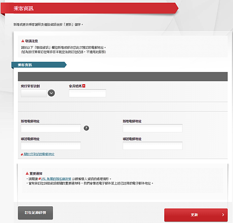This screenshot has width=233, height=223.
Task: Click the left 新增電郵地址 input field
Action: coord(51,128)
